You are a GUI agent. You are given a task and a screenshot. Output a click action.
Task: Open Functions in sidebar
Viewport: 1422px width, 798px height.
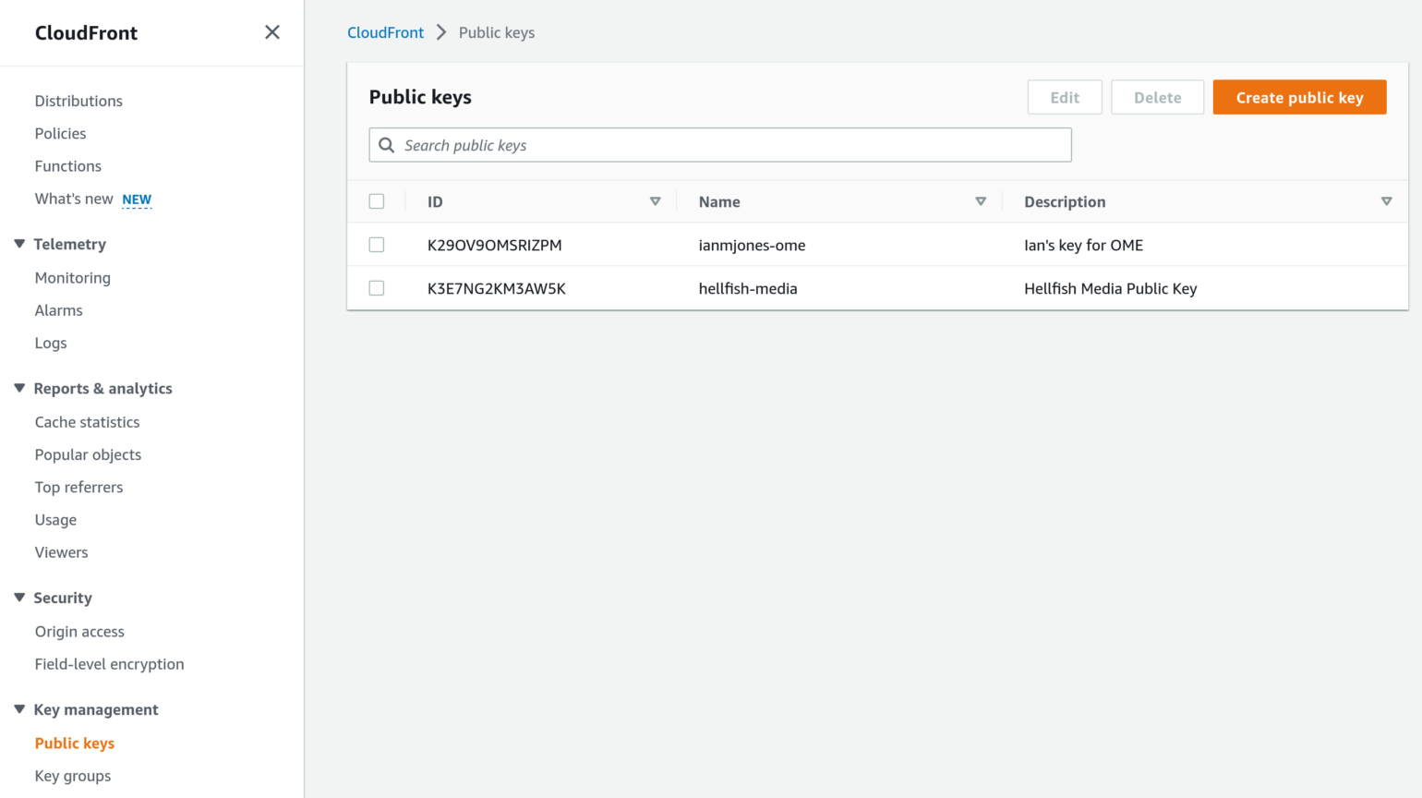tap(68, 166)
